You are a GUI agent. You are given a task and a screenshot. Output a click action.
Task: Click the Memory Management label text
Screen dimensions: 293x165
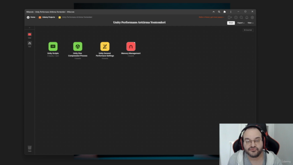tap(131, 53)
